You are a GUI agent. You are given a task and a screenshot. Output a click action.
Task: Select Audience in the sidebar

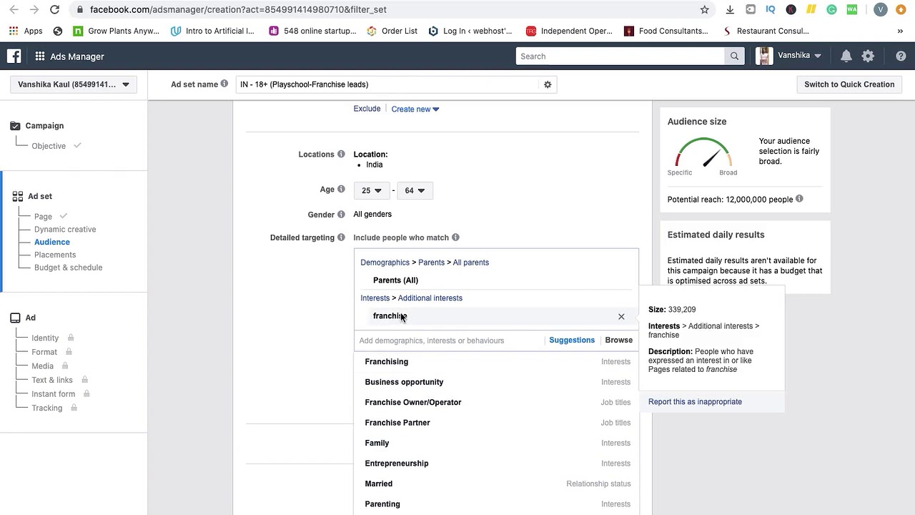tap(52, 242)
